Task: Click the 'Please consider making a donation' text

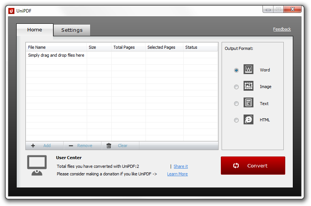Action: click(x=107, y=174)
